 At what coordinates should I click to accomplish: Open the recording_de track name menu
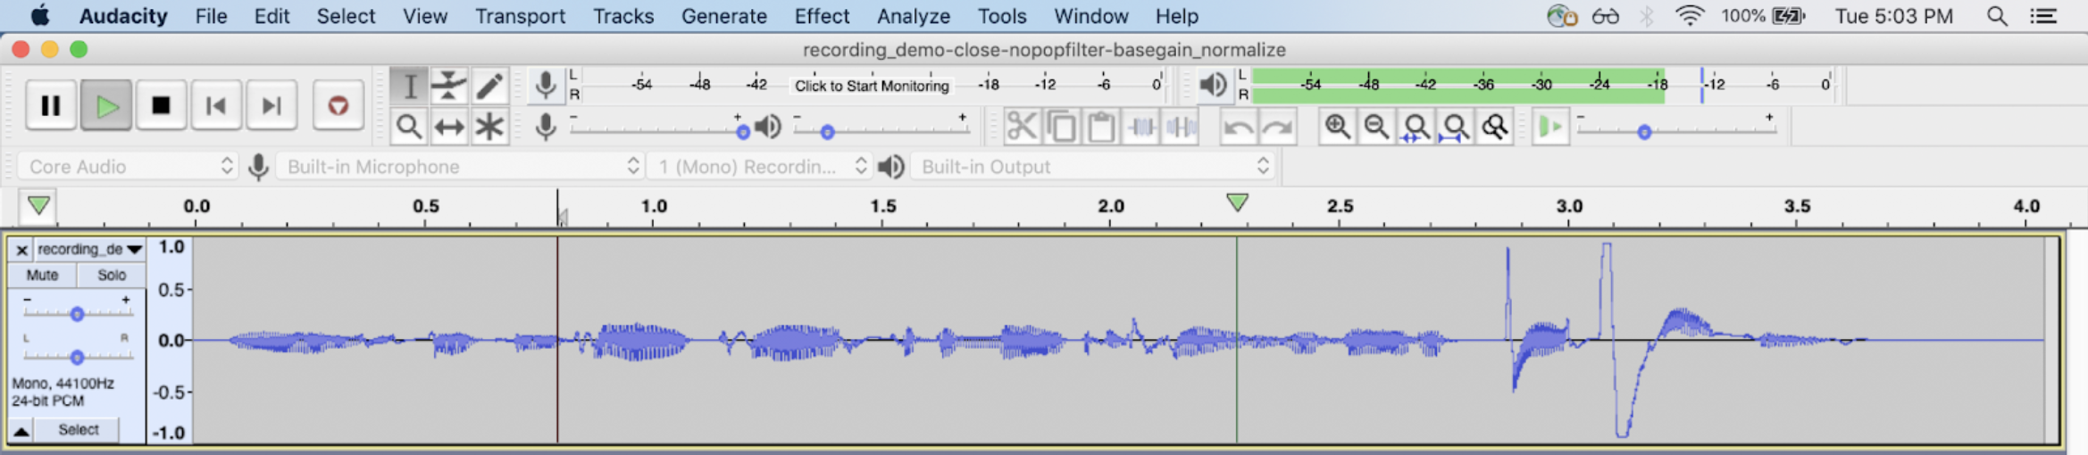(x=90, y=250)
